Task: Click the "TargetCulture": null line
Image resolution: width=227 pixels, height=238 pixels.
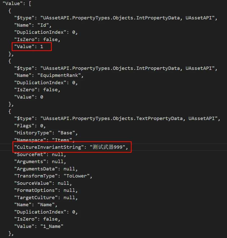Action: point(46,197)
